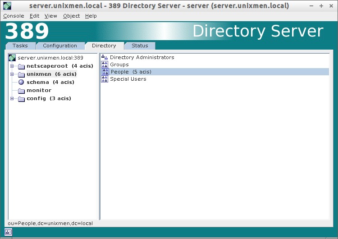Screen dimensions: 338x239
Task: Close the 389 Directory Server window
Action: (x=331, y=6)
